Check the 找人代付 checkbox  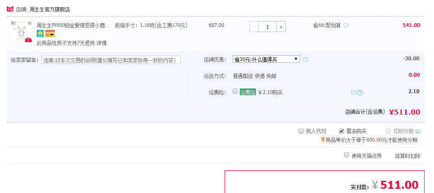[301, 131]
